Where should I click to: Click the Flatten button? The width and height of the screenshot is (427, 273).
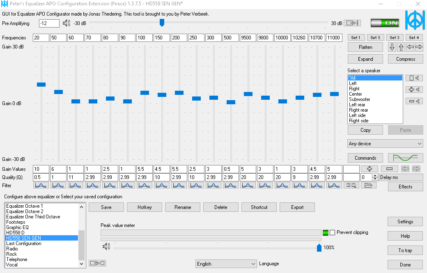(365, 47)
